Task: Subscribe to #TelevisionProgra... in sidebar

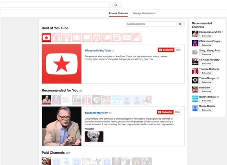Action: point(206,45)
